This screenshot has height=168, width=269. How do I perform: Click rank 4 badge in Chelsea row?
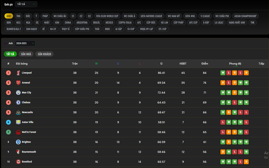pyautogui.click(x=8, y=102)
